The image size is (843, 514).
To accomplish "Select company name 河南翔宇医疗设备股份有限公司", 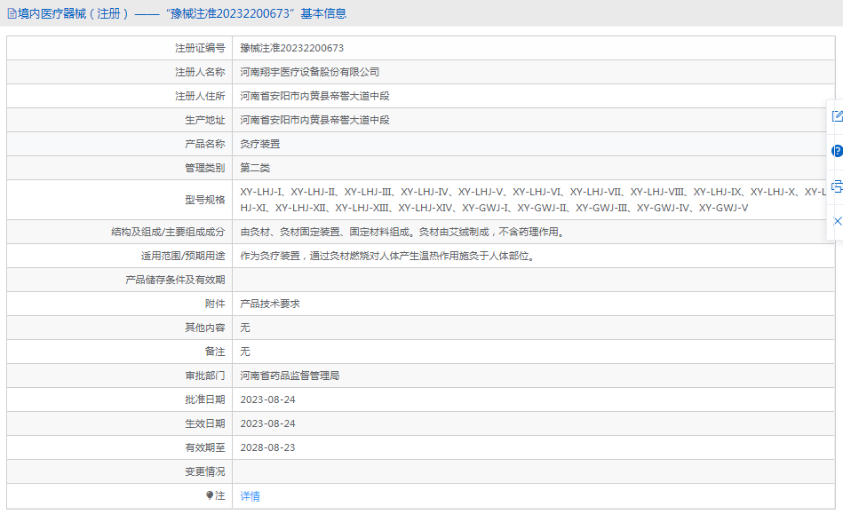I will pos(310,72).
